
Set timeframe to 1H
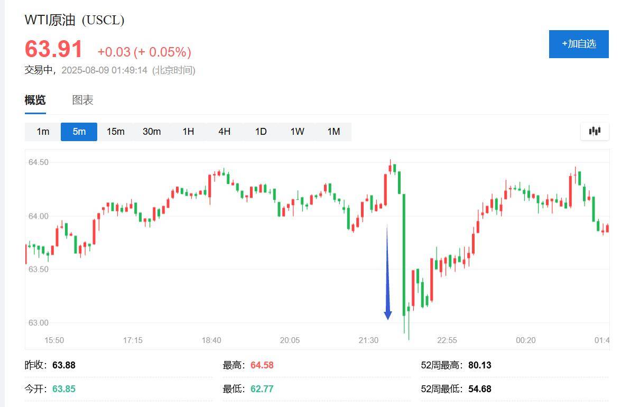[188, 132]
